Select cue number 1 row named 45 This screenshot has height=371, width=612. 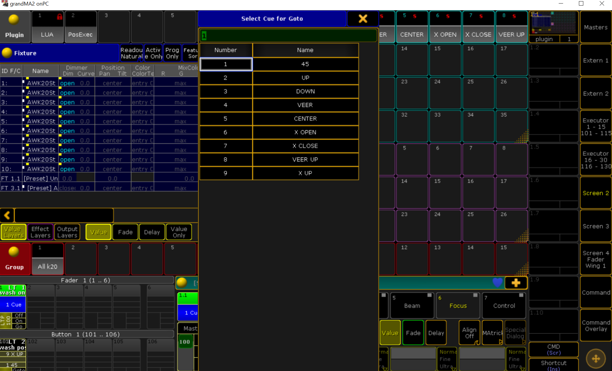(279, 64)
